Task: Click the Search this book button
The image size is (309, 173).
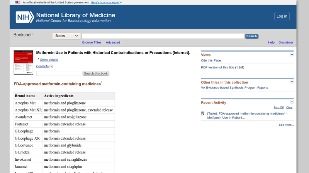Action: (x=96, y=73)
